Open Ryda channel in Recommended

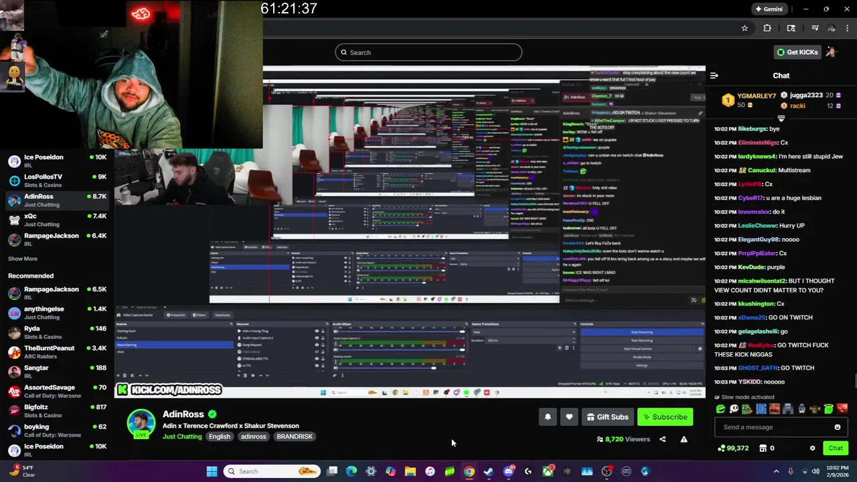click(57, 332)
